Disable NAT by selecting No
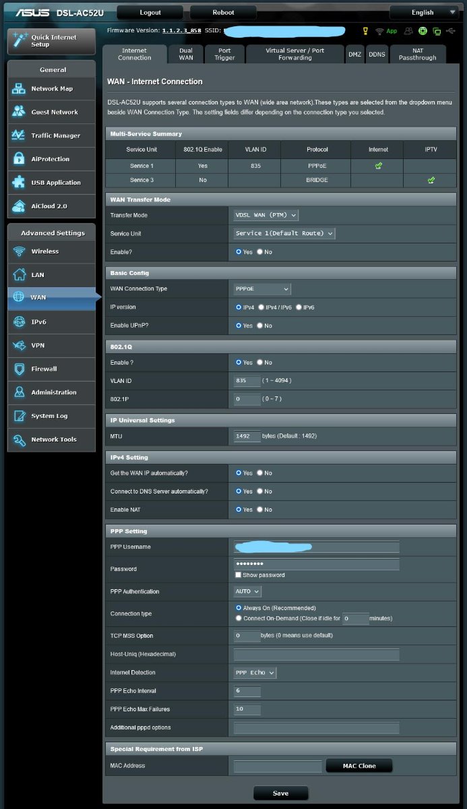 click(260, 510)
